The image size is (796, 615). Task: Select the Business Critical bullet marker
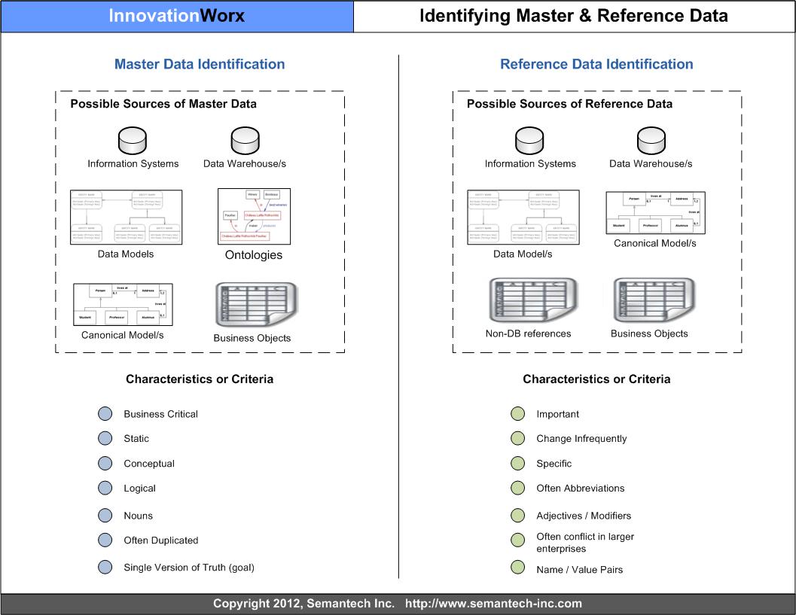point(104,413)
